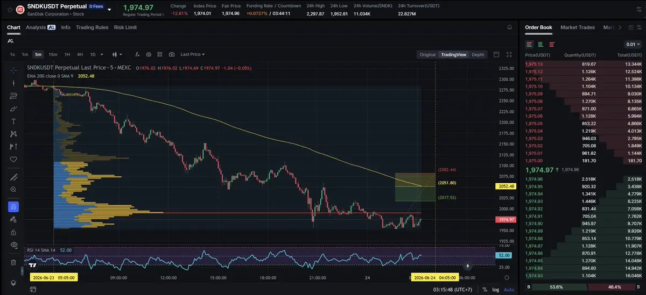Open the Trading Rules tab
The image size is (646, 295).
click(92, 27)
